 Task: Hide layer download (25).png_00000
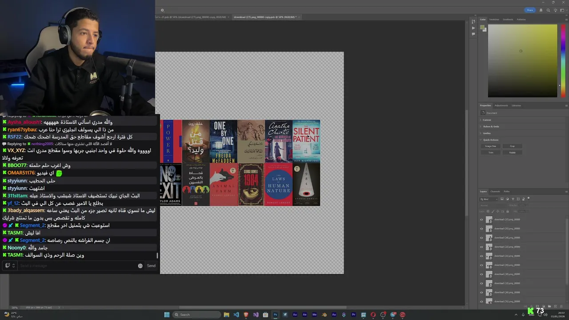tap(481, 228)
